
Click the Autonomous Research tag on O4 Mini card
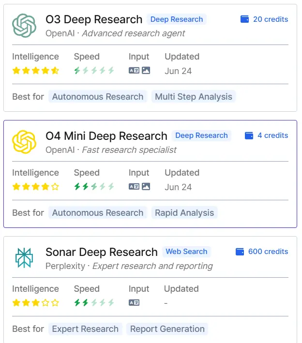98,213
